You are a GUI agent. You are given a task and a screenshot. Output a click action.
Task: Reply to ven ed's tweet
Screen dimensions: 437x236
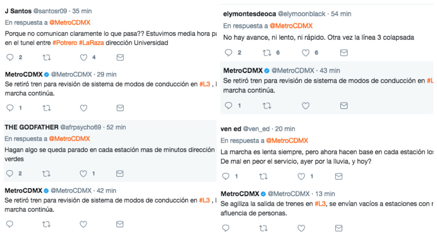pos(226,177)
